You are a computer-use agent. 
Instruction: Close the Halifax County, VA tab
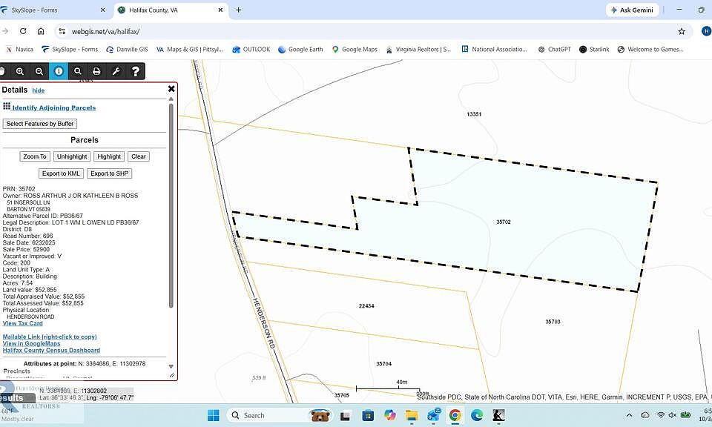[221, 10]
